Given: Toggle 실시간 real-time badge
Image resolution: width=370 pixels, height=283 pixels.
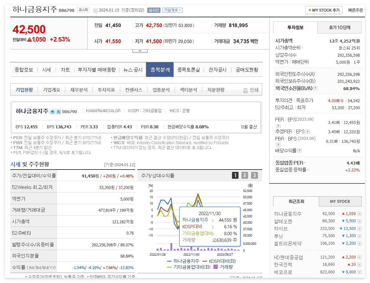Looking at the screenshot, I should [154, 10].
